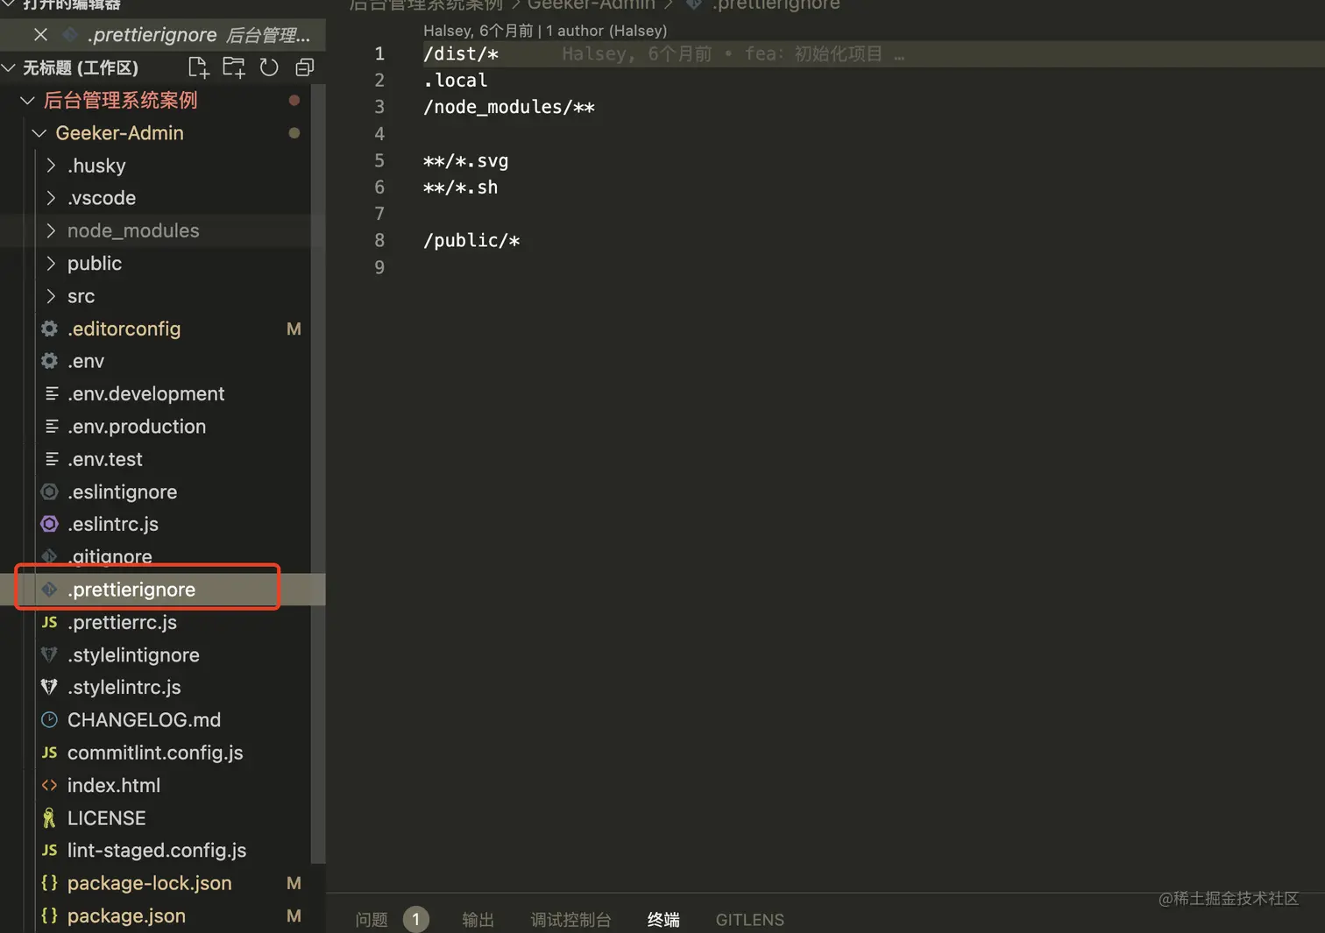Viewport: 1325px width, 933px height.
Task: Click the explorer sidebar vertical scrollbar
Action: pyautogui.click(x=318, y=473)
